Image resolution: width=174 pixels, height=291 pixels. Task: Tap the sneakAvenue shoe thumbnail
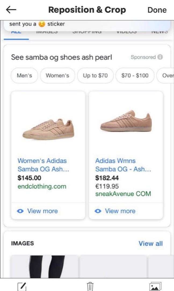point(126,121)
